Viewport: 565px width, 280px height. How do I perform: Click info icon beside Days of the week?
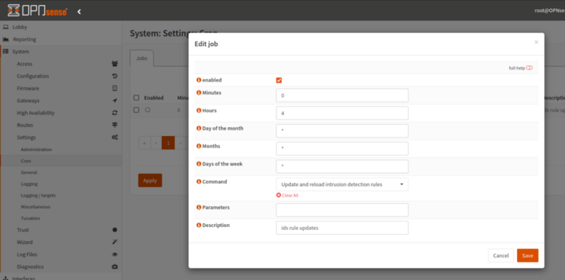click(198, 164)
